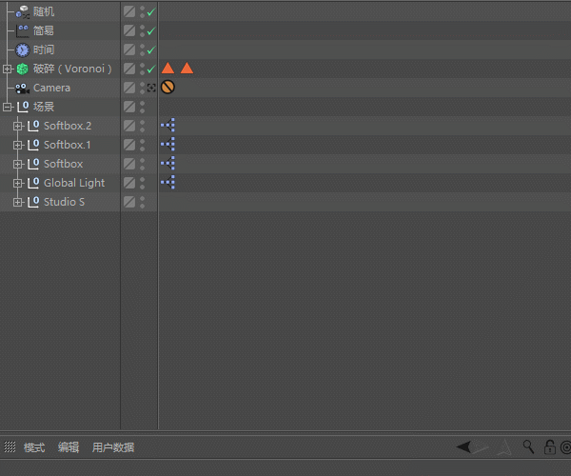The height and width of the screenshot is (476, 571).
Task: Click the magnifier search icon
Action: coord(528,446)
